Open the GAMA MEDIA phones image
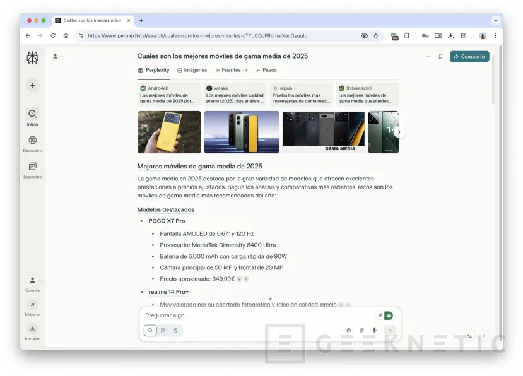This screenshot has height=376, width=523. (x=324, y=132)
